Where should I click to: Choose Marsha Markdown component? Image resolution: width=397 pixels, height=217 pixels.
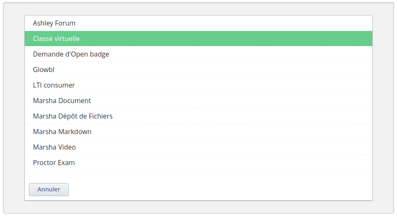(x=62, y=132)
